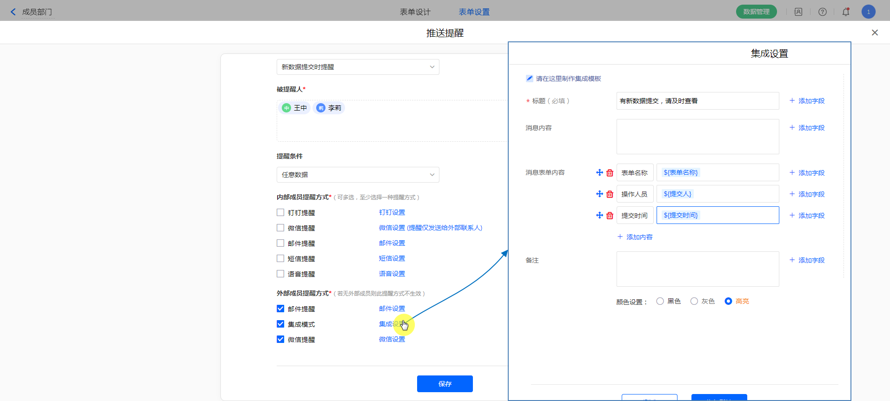Delete the 表单名称 row with trash icon

click(610, 173)
